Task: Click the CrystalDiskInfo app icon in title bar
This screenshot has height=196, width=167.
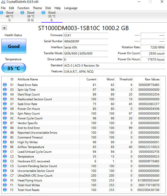Action: tap(3, 2)
